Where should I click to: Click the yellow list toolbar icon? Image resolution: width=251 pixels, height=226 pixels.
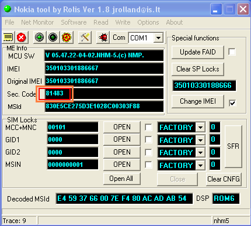8,37
